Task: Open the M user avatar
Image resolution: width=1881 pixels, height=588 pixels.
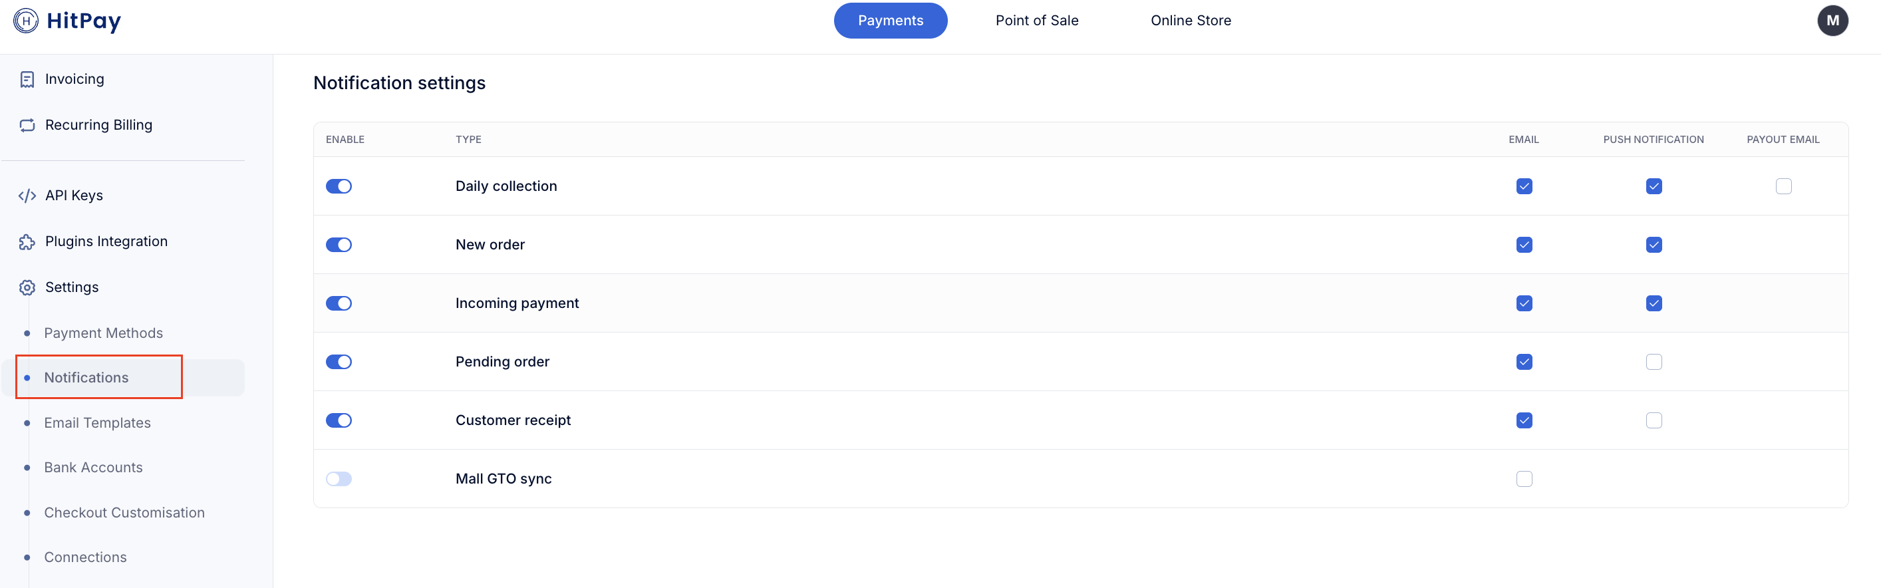Action: point(1832,21)
